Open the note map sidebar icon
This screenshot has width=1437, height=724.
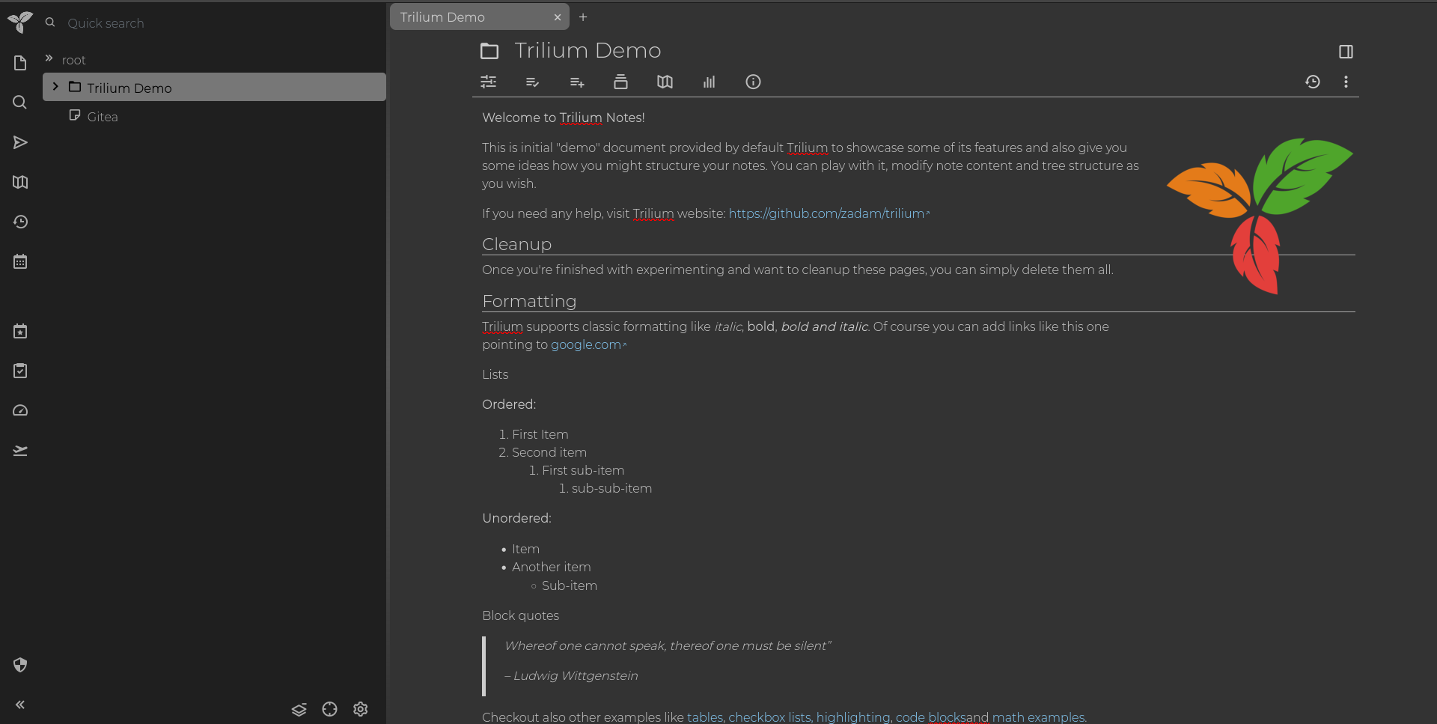[20, 182]
